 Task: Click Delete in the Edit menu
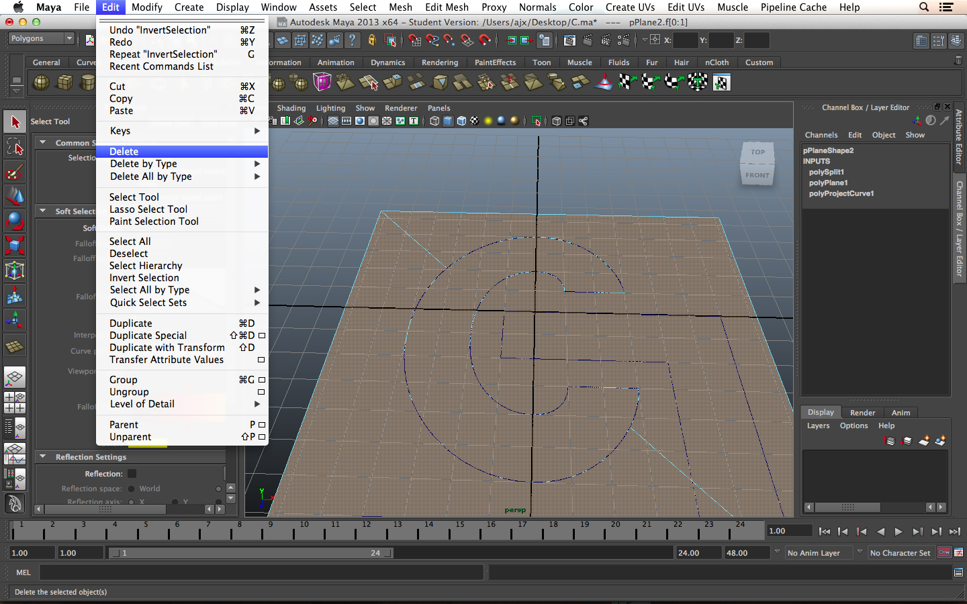point(124,152)
